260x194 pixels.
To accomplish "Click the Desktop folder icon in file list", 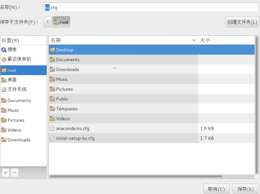I will point(53,50).
